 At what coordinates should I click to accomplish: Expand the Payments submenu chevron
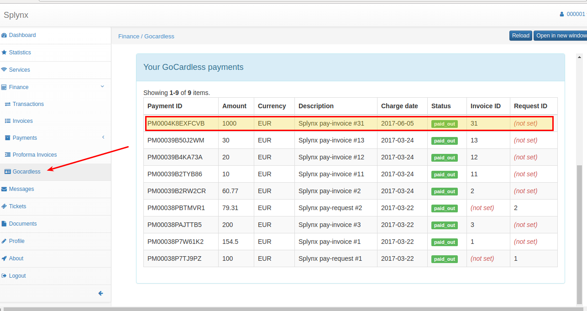(x=103, y=137)
